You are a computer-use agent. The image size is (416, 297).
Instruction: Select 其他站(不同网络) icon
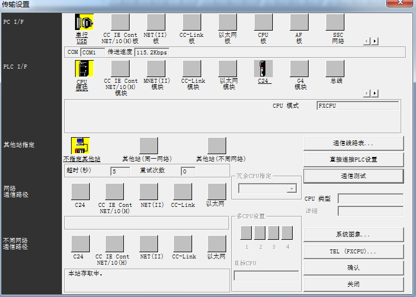(x=217, y=146)
